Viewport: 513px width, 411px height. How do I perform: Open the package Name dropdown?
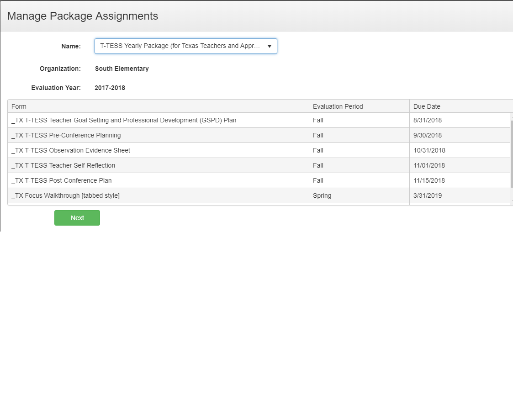[x=185, y=46]
